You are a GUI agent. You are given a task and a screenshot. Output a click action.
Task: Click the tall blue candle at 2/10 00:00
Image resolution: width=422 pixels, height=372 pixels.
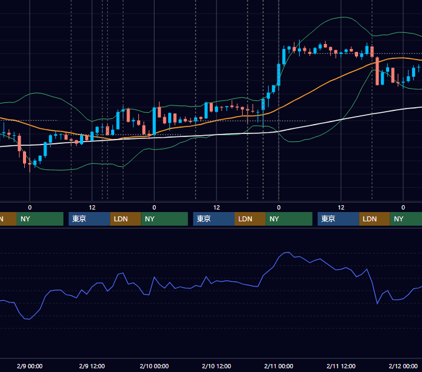click(x=154, y=121)
